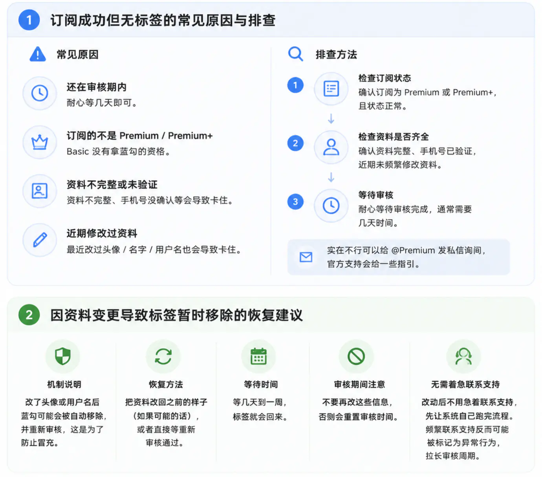
Task: Click the text 耐心等待审核完成，通常需要
Action: click(415, 209)
